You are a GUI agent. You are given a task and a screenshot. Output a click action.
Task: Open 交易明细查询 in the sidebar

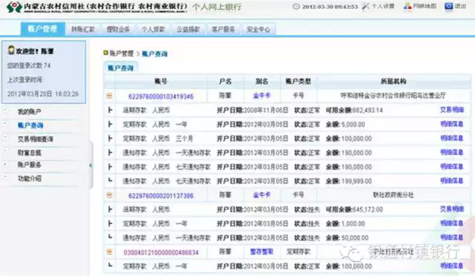(36, 139)
